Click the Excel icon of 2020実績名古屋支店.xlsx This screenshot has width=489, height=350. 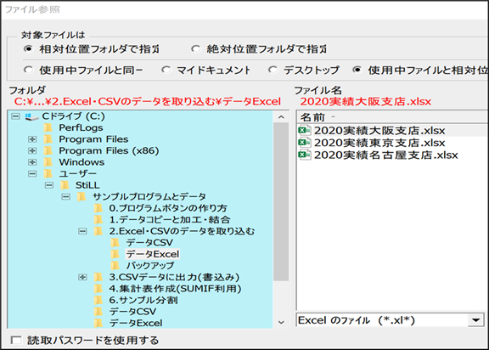pos(305,155)
